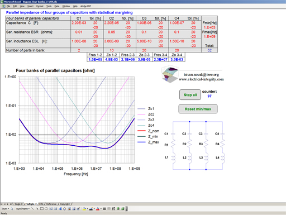Switch to the Reference sheet tab
The height and width of the screenshot is (215, 286).
point(51,204)
